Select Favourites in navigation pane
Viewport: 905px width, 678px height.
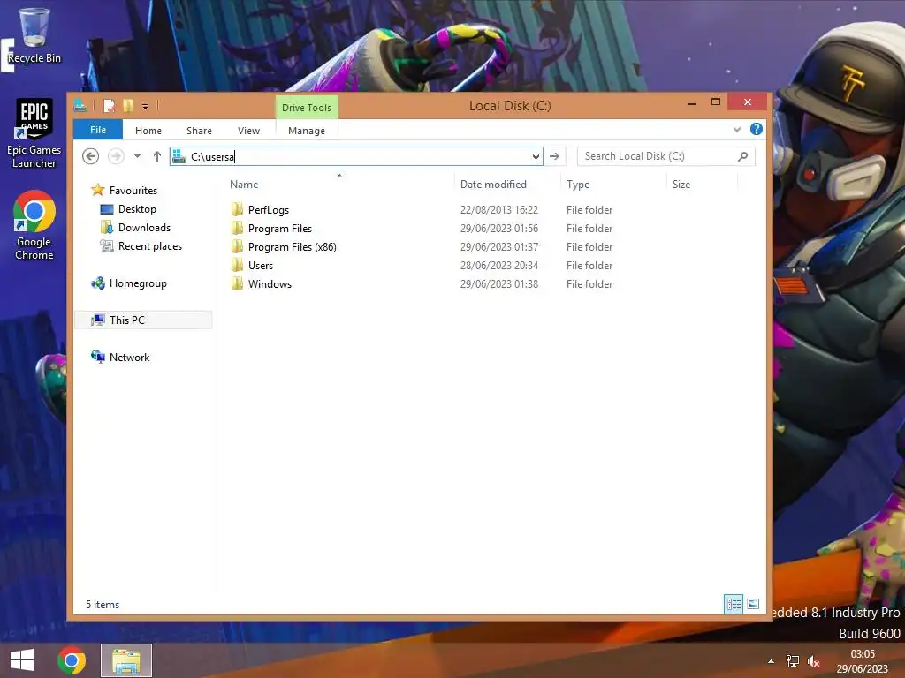(133, 191)
